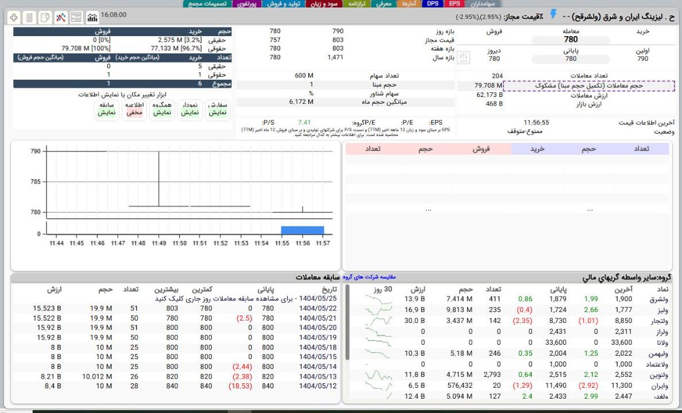Click the blue volume bar in the chart
This screenshot has width=682, height=413.
coord(302,230)
